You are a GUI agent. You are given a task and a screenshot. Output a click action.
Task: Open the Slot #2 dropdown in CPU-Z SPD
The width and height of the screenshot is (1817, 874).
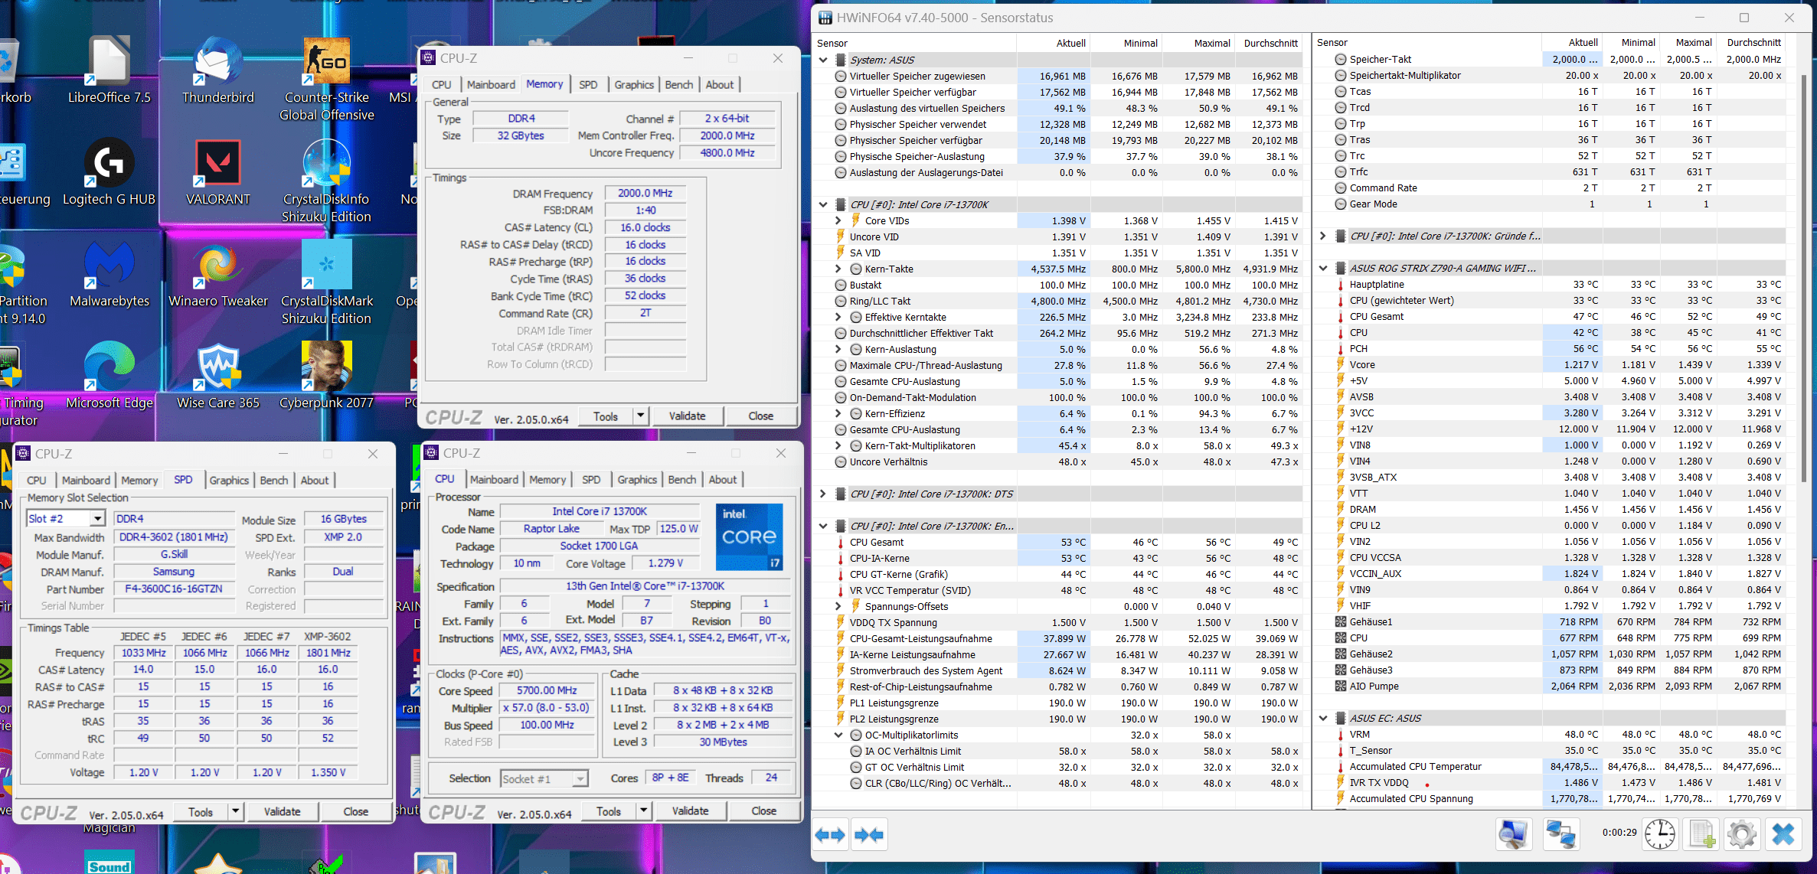point(97,519)
